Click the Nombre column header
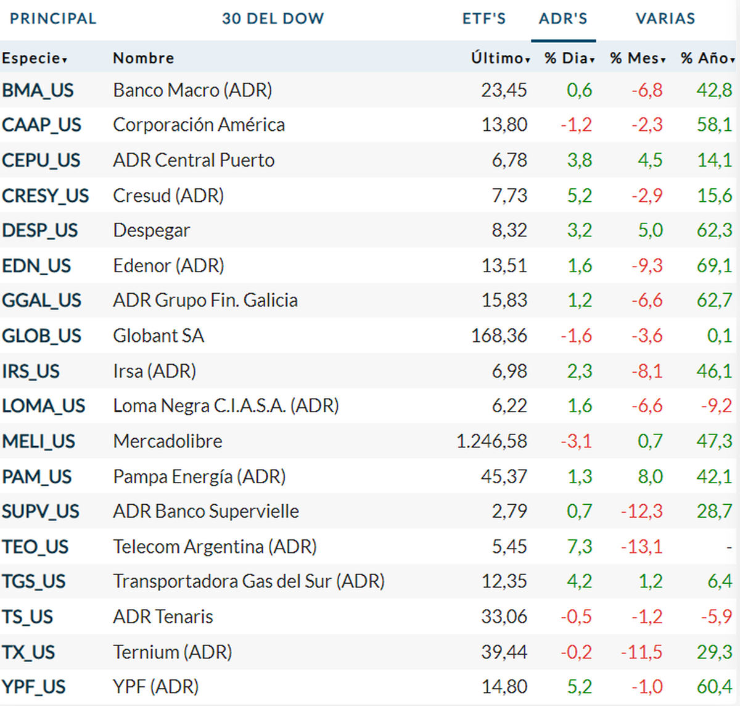Image resolution: width=740 pixels, height=706 pixels. [x=143, y=58]
